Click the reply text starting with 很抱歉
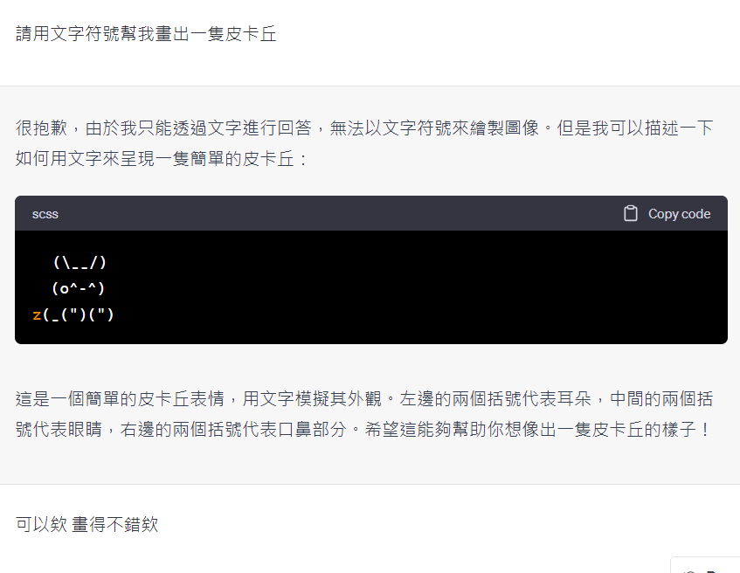 [x=363, y=143]
